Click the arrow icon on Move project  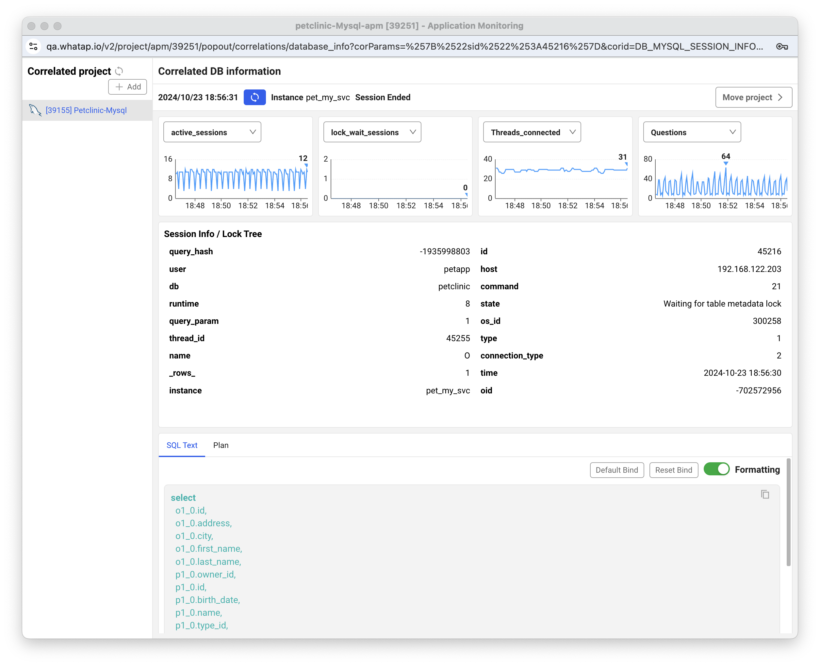(x=780, y=97)
